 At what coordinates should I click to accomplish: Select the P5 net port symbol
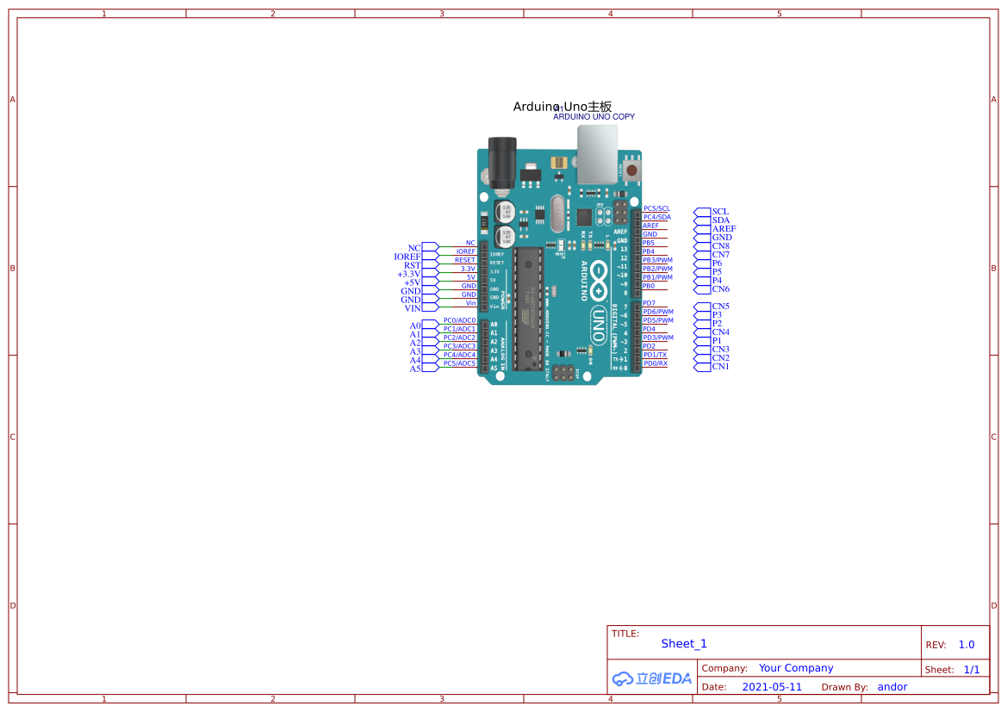[x=702, y=272]
